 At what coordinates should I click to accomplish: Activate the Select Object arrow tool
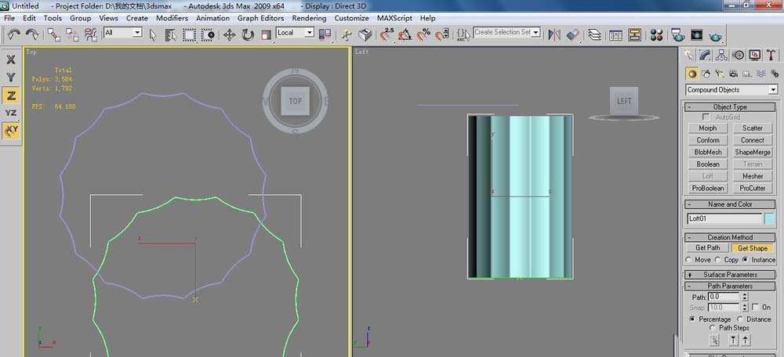point(153,34)
